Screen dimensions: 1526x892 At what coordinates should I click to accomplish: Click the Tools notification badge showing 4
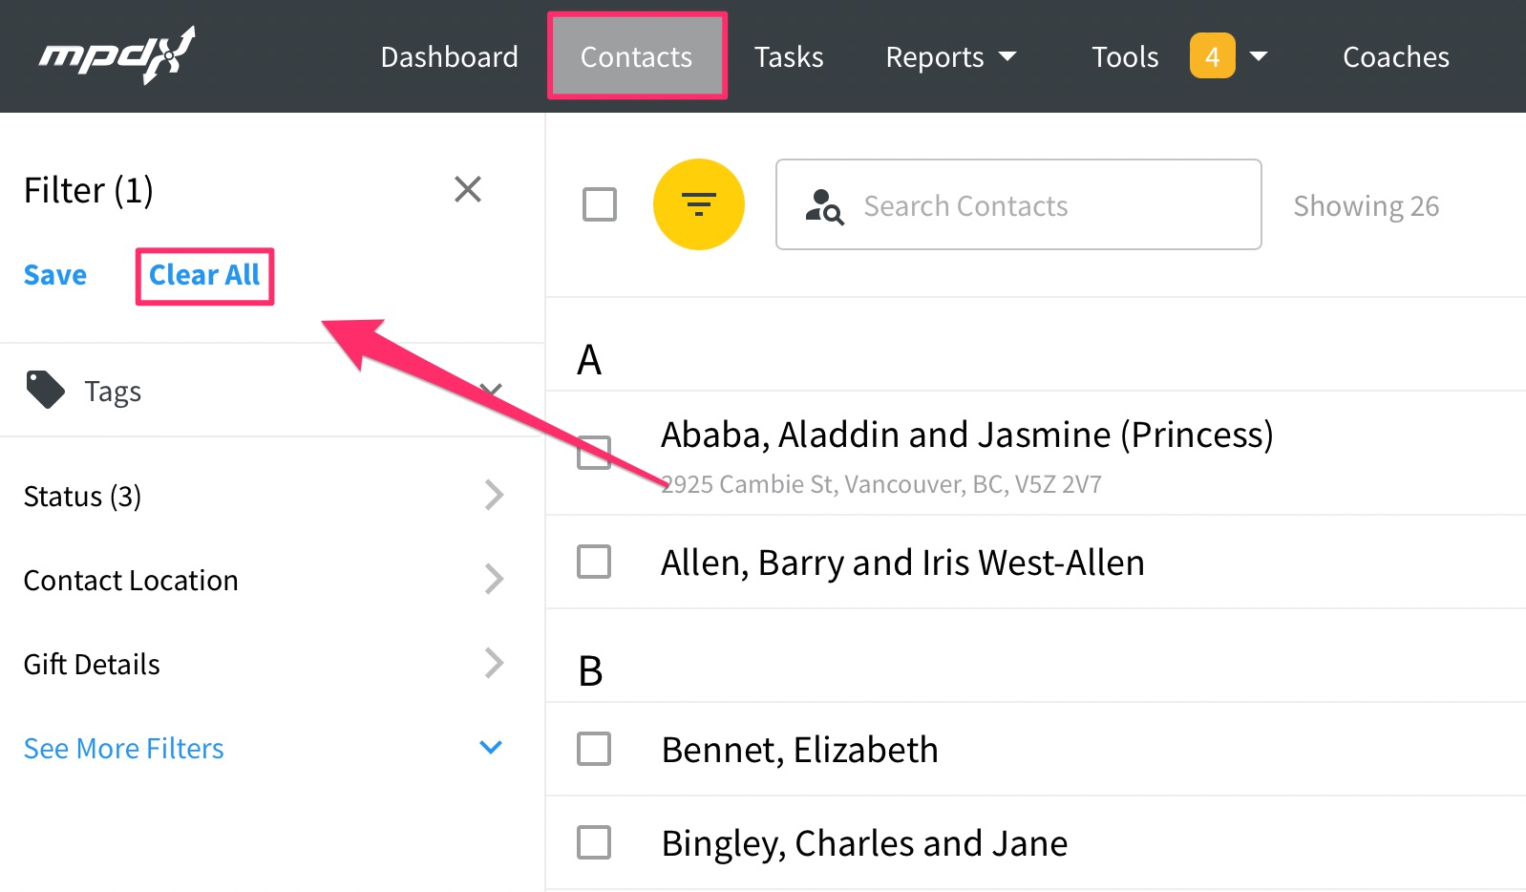click(1212, 56)
